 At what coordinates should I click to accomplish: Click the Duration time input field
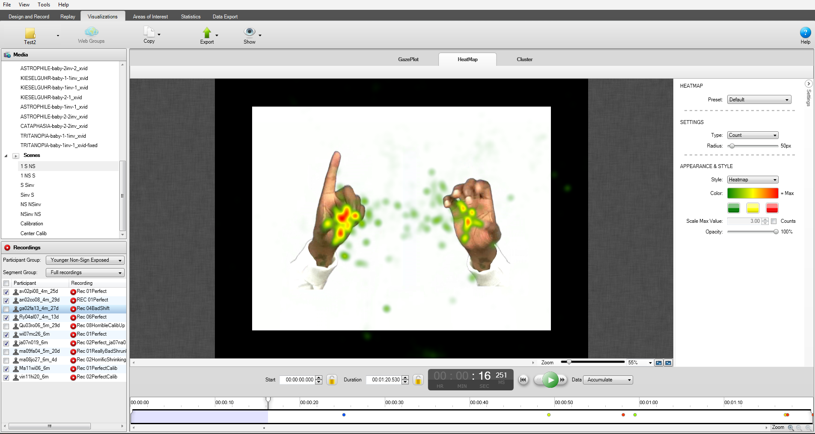[x=384, y=380]
